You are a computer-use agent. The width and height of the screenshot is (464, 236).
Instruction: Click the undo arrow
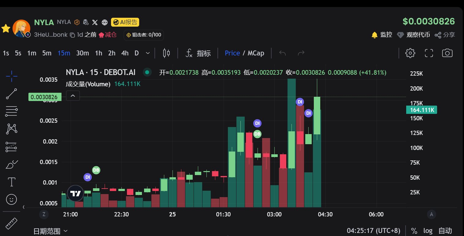pos(283,53)
